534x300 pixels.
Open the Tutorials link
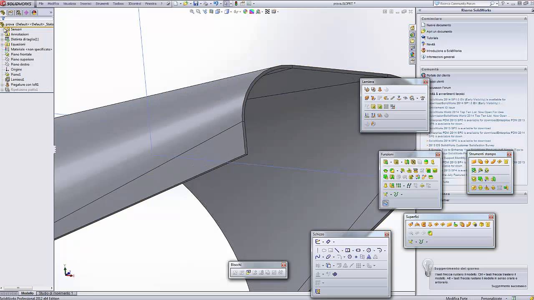pyautogui.click(x=432, y=38)
